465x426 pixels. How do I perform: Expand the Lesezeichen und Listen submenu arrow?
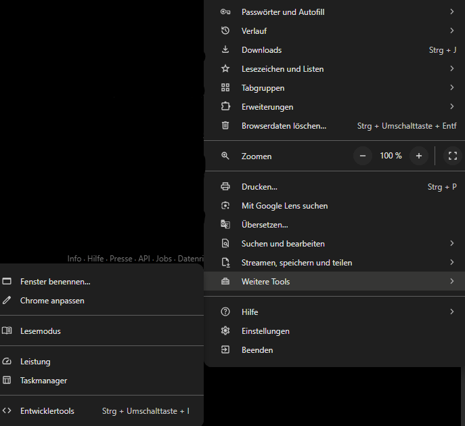(x=451, y=68)
